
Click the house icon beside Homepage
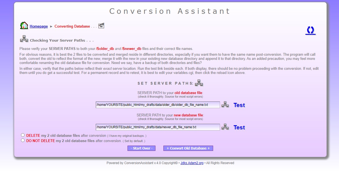[24, 25]
